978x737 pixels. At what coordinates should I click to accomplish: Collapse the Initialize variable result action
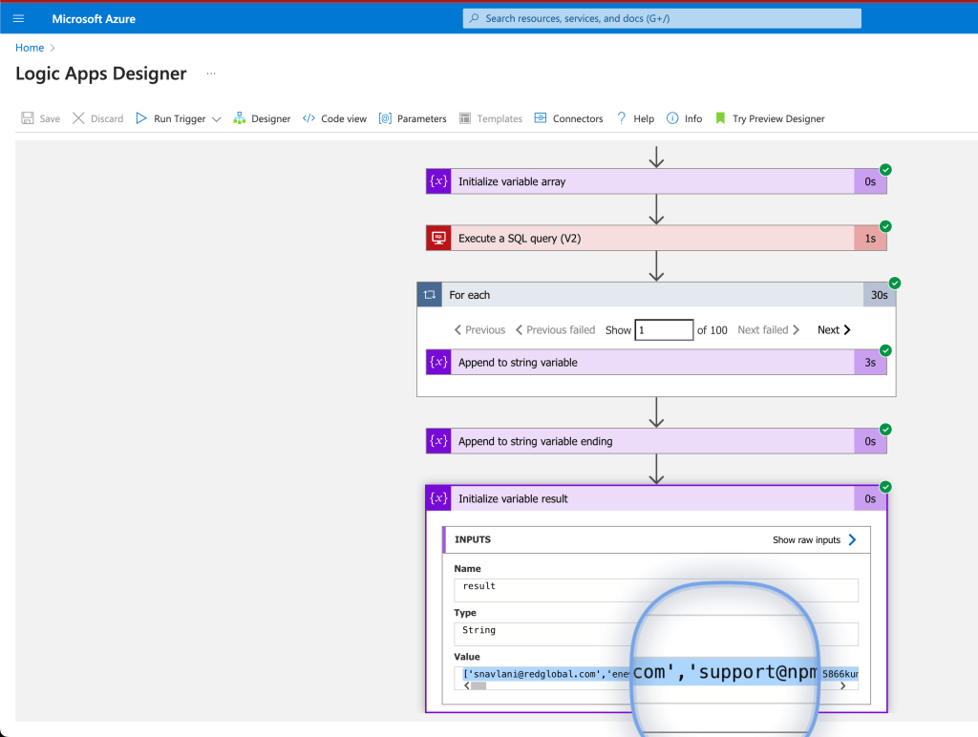point(655,499)
